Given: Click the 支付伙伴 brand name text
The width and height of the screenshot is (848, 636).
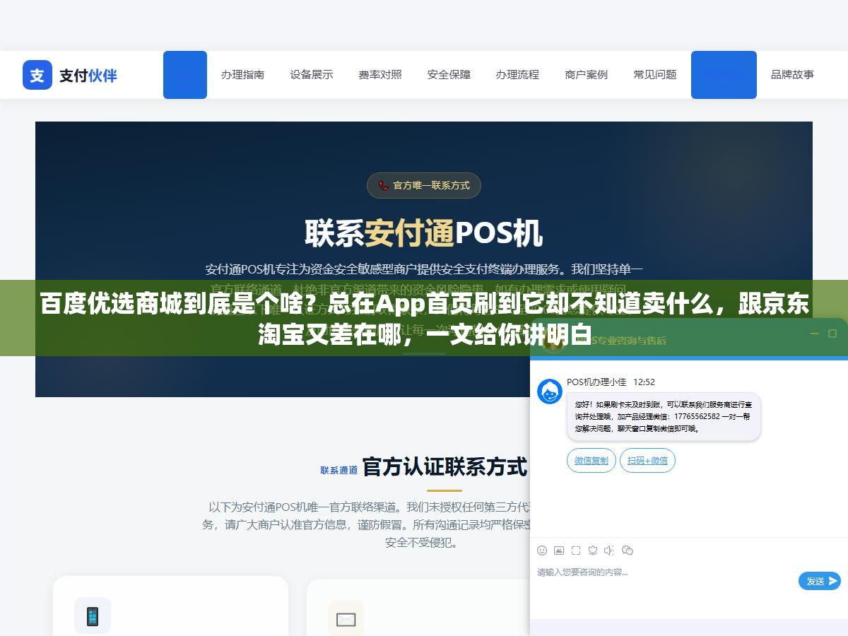Looking at the screenshot, I should 88,76.
